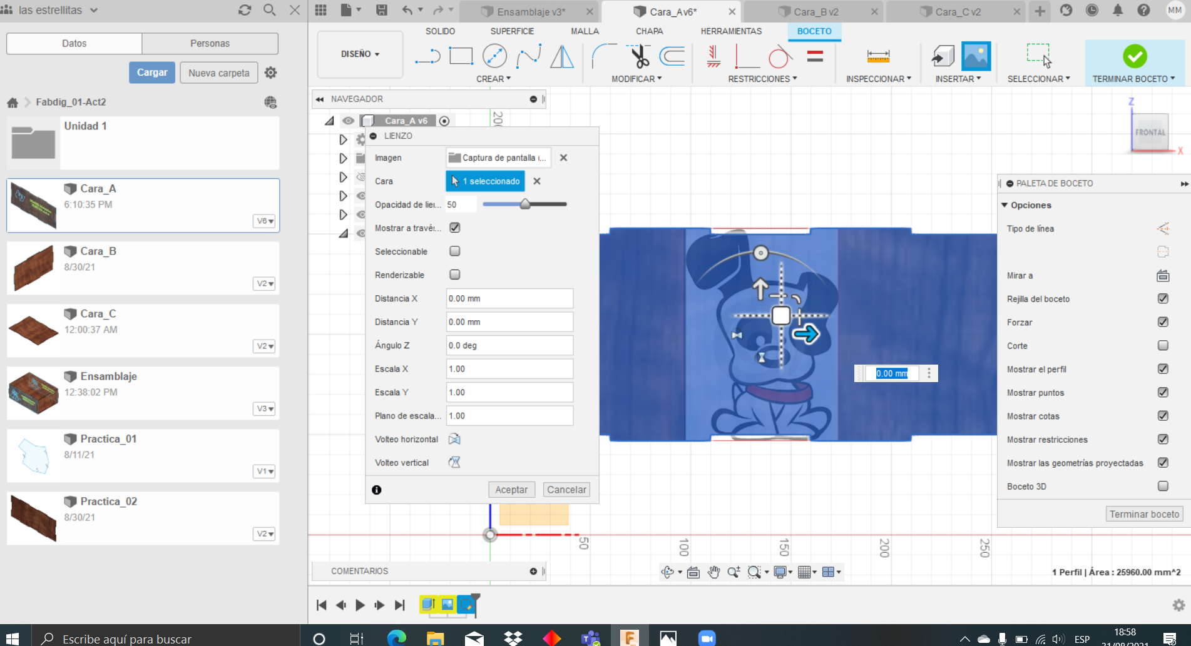
Task: Apply the Tangent constraint icon
Action: [780, 56]
